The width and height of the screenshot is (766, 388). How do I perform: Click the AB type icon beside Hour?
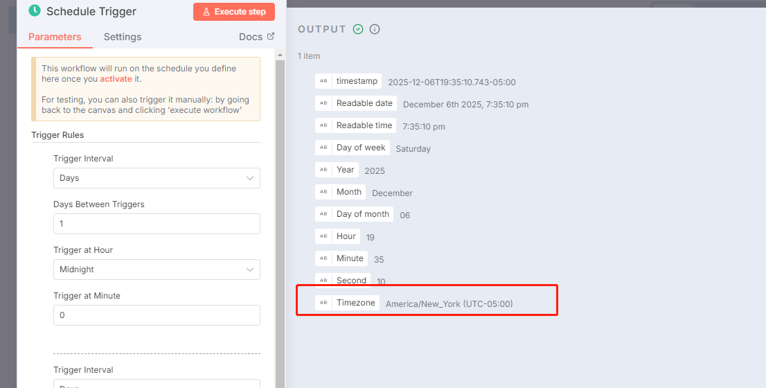[323, 236]
